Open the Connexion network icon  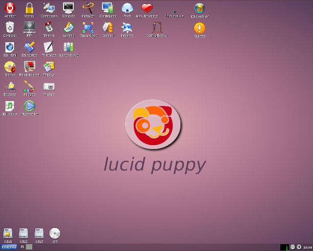(49, 8)
